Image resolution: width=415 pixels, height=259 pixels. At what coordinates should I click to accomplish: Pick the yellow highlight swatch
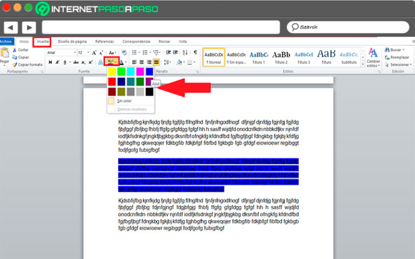point(112,71)
